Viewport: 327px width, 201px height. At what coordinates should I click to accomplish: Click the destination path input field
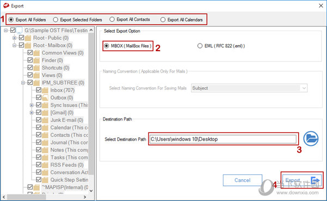point(223,139)
